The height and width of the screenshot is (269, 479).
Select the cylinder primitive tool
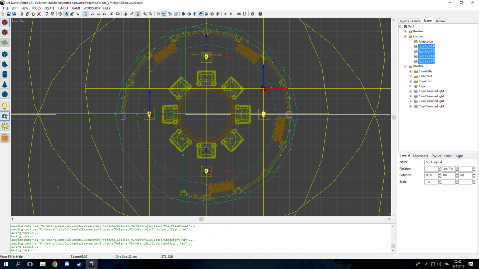coord(5,75)
